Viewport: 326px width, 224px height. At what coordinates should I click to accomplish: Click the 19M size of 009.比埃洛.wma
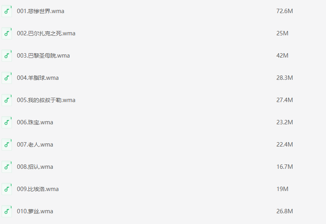tap(282, 189)
